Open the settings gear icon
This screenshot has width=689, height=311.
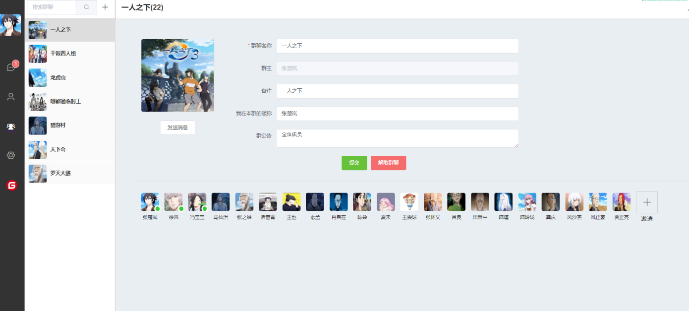click(11, 155)
